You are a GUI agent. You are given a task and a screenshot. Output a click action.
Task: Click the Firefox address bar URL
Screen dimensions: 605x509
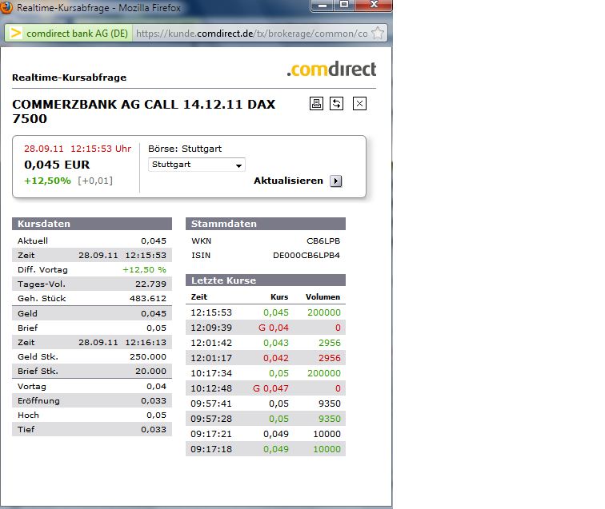251,34
